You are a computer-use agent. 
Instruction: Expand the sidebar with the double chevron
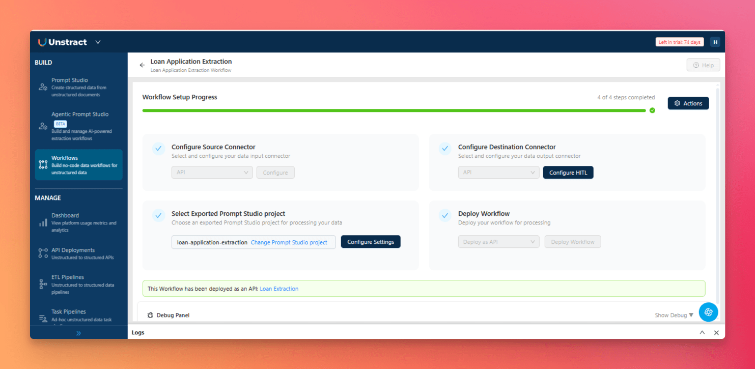pos(78,333)
